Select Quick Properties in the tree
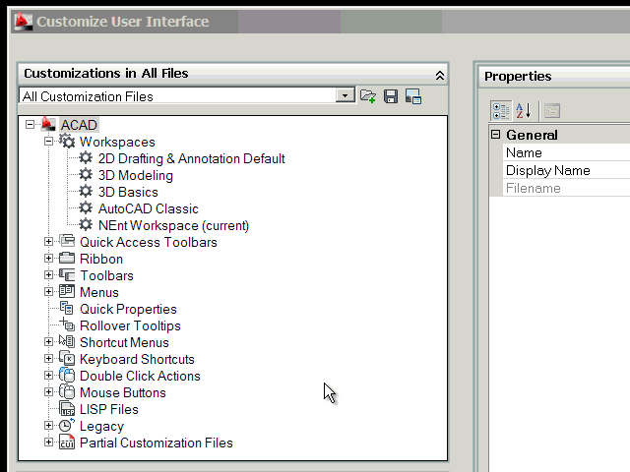 [x=128, y=309]
